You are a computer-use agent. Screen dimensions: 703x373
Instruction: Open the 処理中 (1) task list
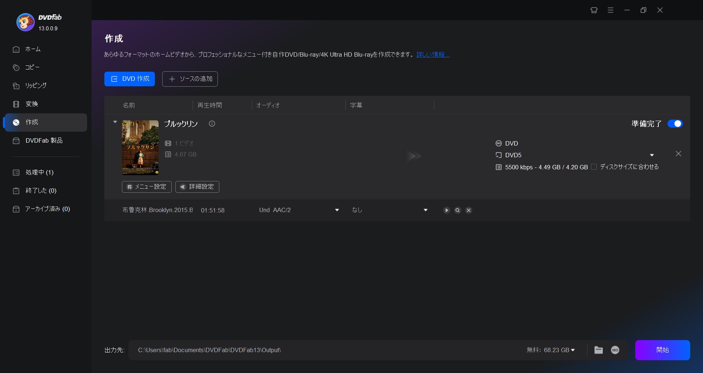(39, 172)
